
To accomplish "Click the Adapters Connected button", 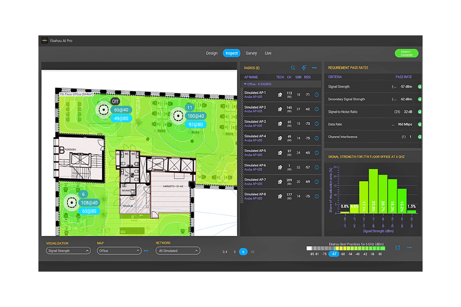I will pos(406,53).
